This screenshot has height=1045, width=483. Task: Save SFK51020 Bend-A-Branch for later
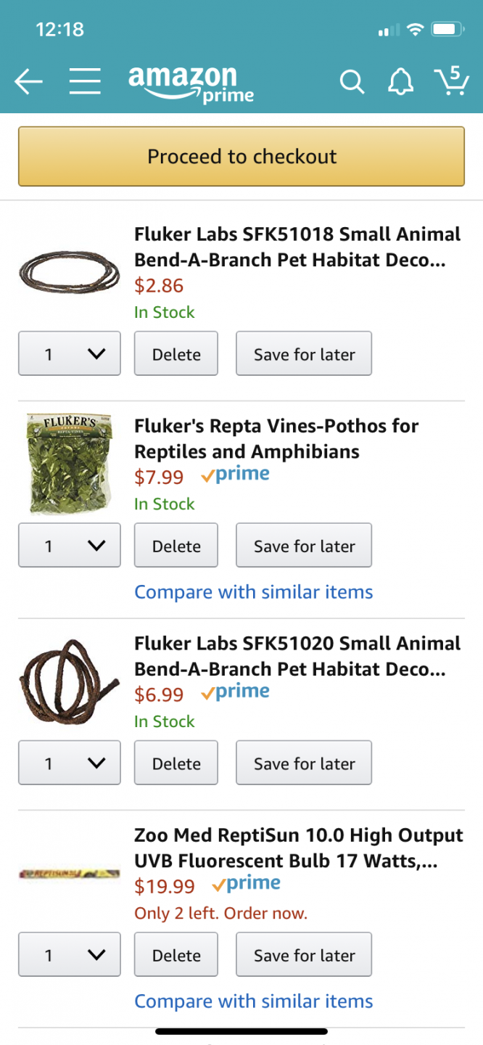[x=304, y=763]
